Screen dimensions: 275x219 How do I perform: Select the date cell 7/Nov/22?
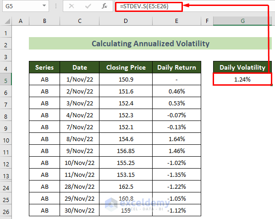coord(80,127)
